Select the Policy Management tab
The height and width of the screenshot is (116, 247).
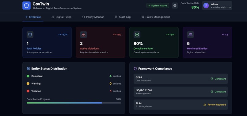pyautogui.click(x=156, y=17)
